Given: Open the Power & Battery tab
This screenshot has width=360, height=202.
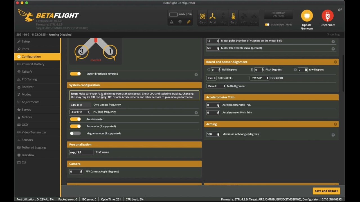Looking at the screenshot, I should tap(37, 64).
